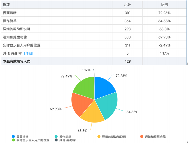Click the blue legend dot for 界面清晰

pyautogui.click(x=13, y=137)
